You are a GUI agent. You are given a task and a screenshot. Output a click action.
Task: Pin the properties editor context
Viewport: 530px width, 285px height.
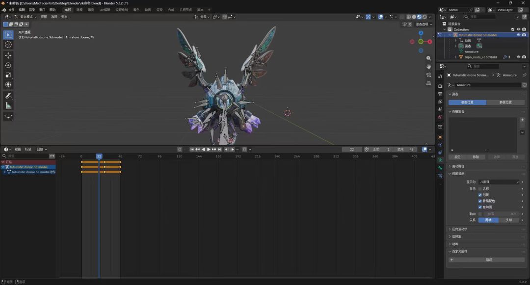click(524, 75)
